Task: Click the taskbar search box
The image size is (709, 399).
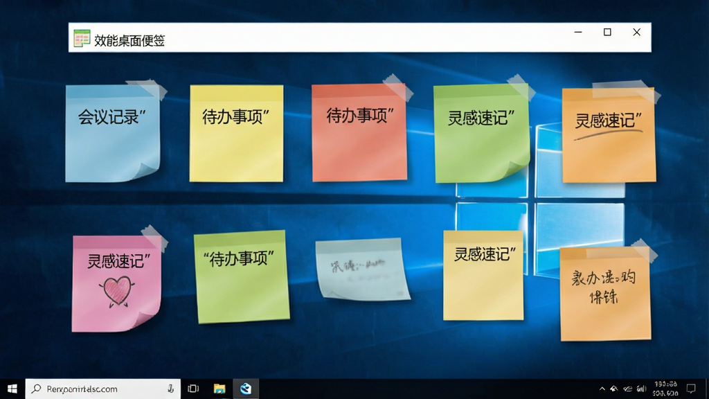Action: coord(103,389)
